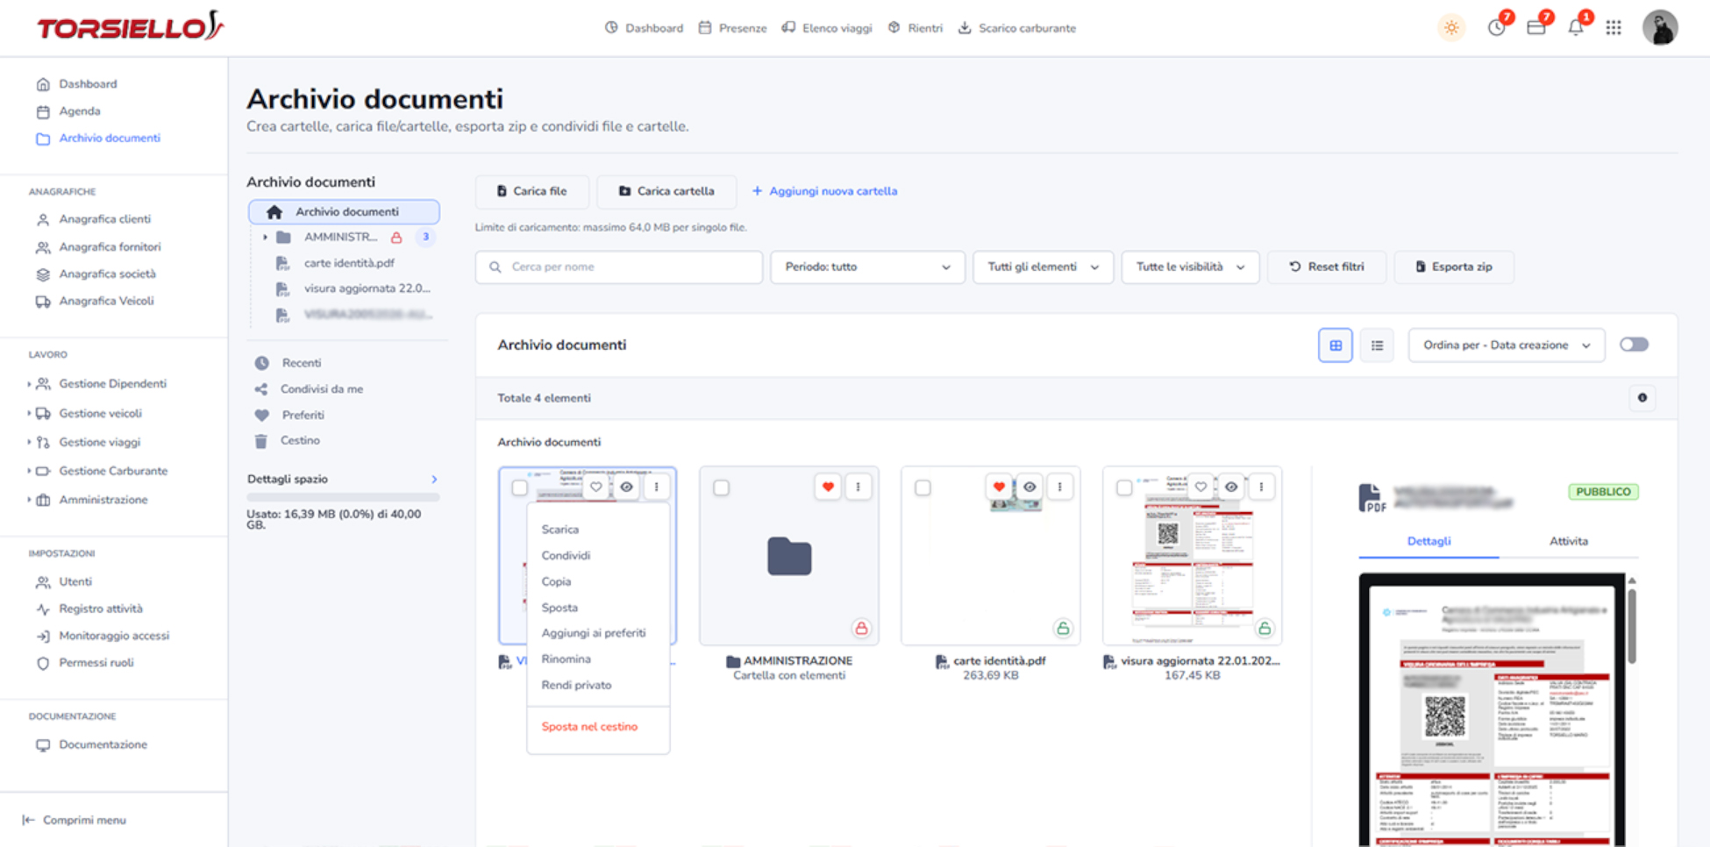
Task: Click the Carica cartella button
Action: [x=666, y=191]
